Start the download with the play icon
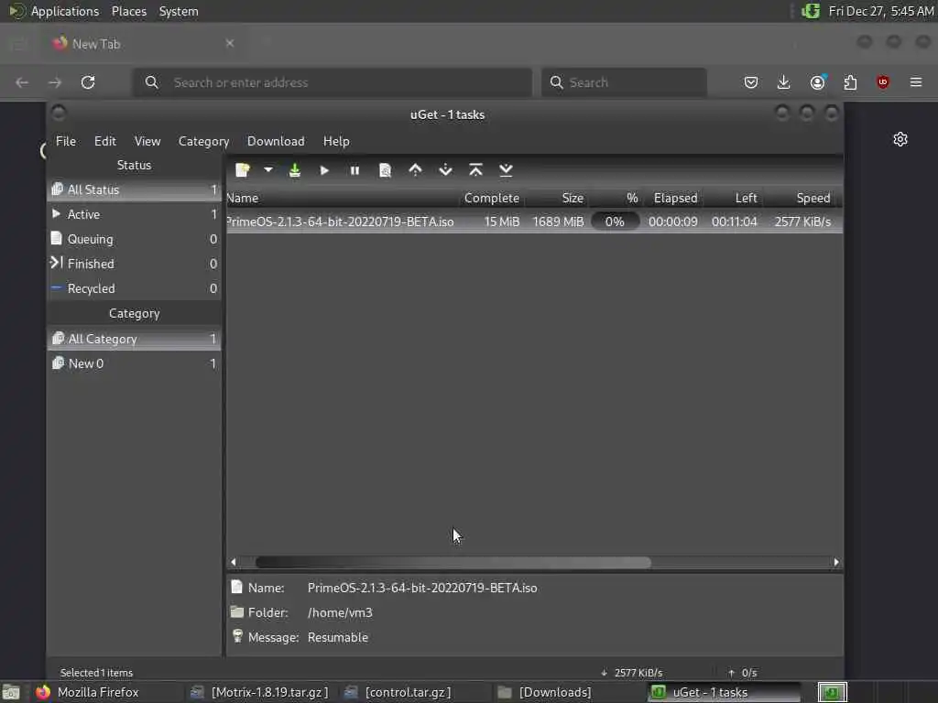The width and height of the screenshot is (938, 703). [324, 170]
